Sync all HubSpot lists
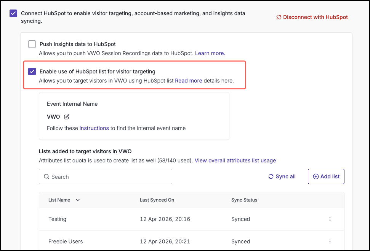The width and height of the screenshot is (370, 251). [282, 176]
